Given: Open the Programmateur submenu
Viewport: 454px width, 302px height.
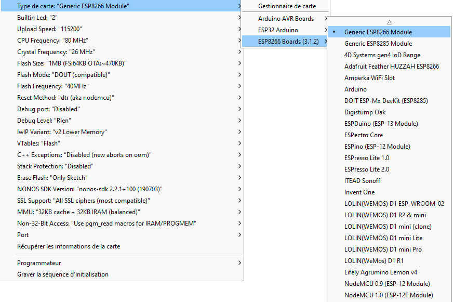Looking at the screenshot, I should tap(122, 263).
